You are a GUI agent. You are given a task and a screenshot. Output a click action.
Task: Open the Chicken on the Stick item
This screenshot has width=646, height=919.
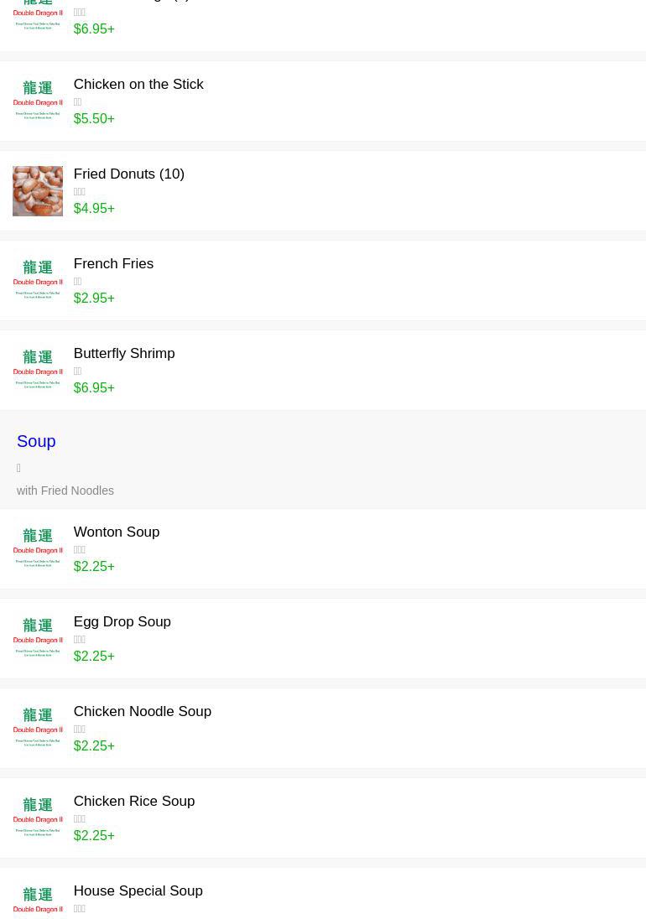point(138,85)
